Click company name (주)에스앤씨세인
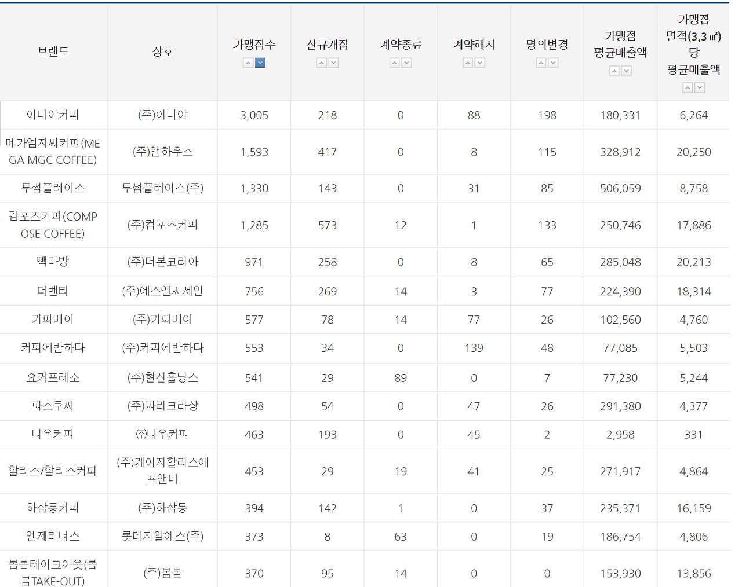 click(x=163, y=291)
